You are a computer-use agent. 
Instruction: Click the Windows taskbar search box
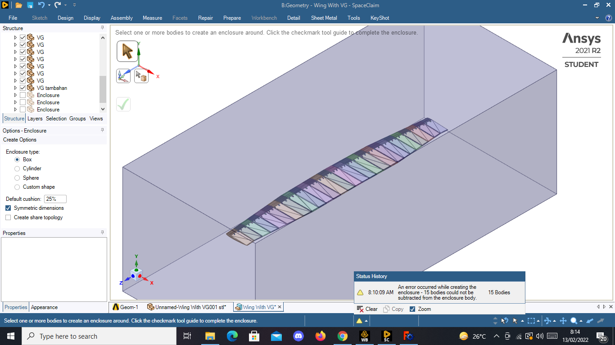[x=99, y=336]
